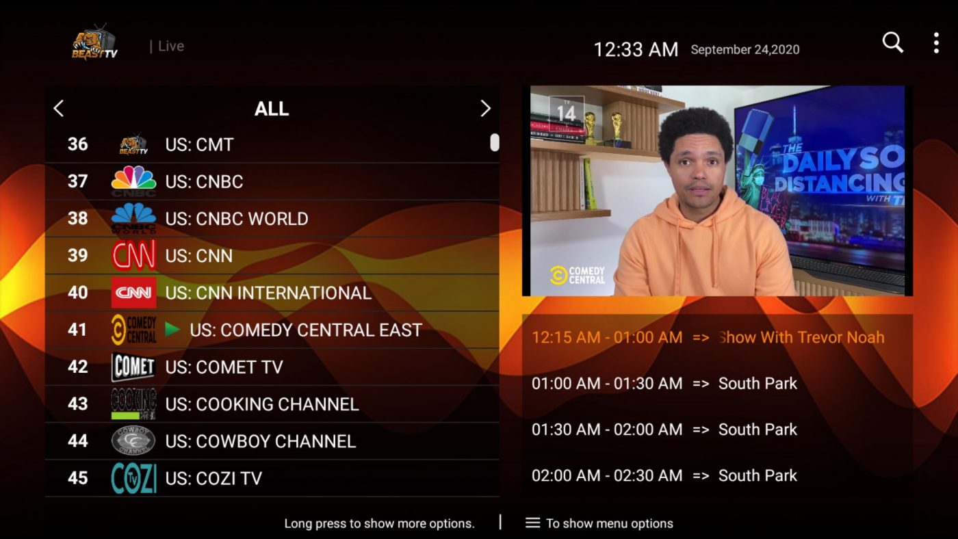The width and height of the screenshot is (958, 539).
Task: Click the Beast TV logo
Action: (94, 44)
